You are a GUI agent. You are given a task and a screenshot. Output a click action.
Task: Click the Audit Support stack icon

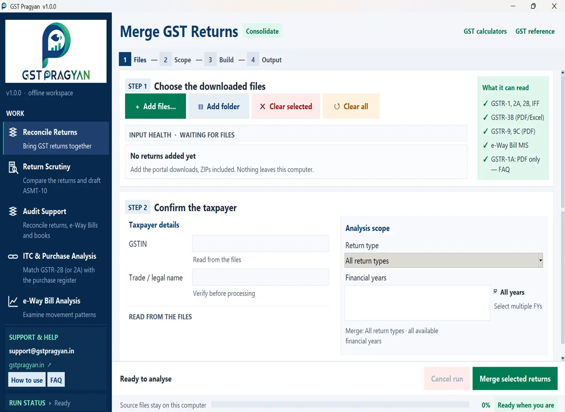pyautogui.click(x=13, y=211)
